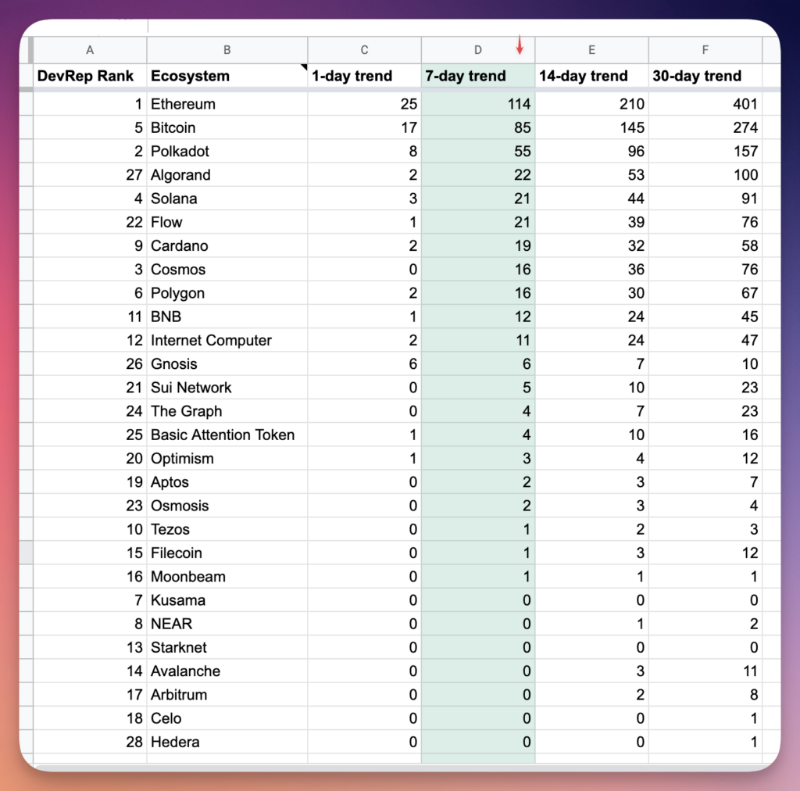Click the "BNB" cell
Image resolution: width=800 pixels, height=791 pixels.
point(227,317)
